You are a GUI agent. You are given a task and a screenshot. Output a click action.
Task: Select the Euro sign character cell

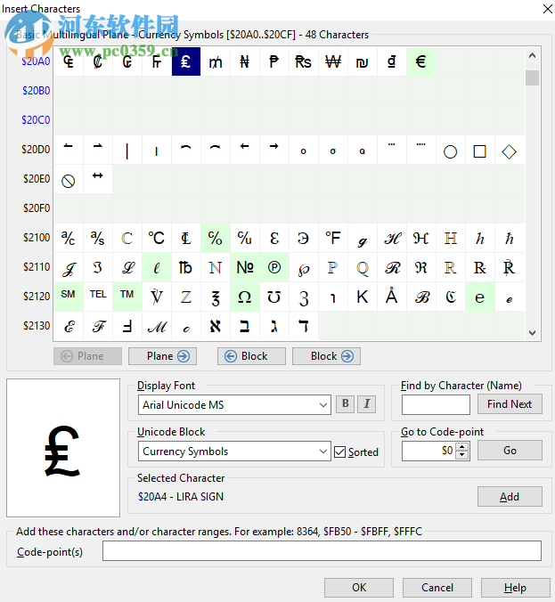(x=421, y=61)
